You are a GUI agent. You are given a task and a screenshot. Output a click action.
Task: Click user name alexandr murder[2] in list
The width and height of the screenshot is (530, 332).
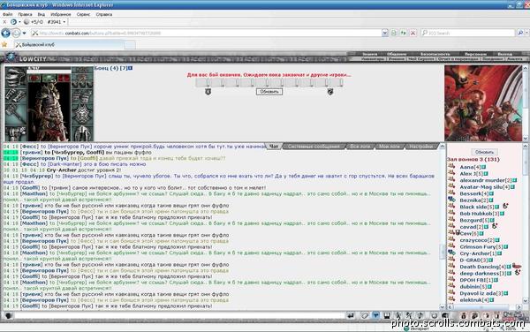point(485,180)
